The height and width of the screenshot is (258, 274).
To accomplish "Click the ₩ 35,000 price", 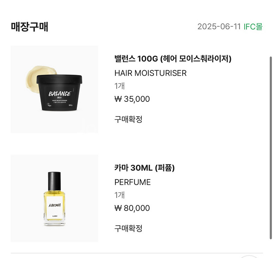I will pos(132,99).
